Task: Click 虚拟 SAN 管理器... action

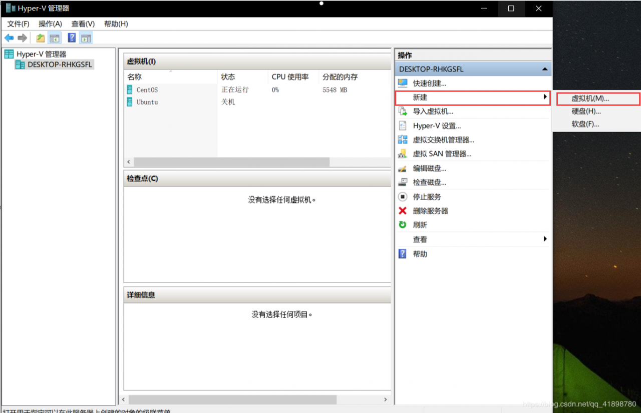Action: (x=442, y=154)
